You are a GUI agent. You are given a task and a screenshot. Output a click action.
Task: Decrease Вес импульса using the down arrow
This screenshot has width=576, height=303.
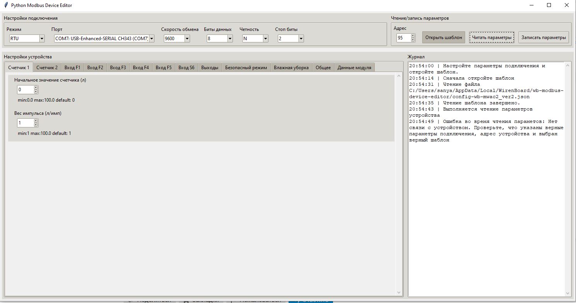pyautogui.click(x=36, y=125)
